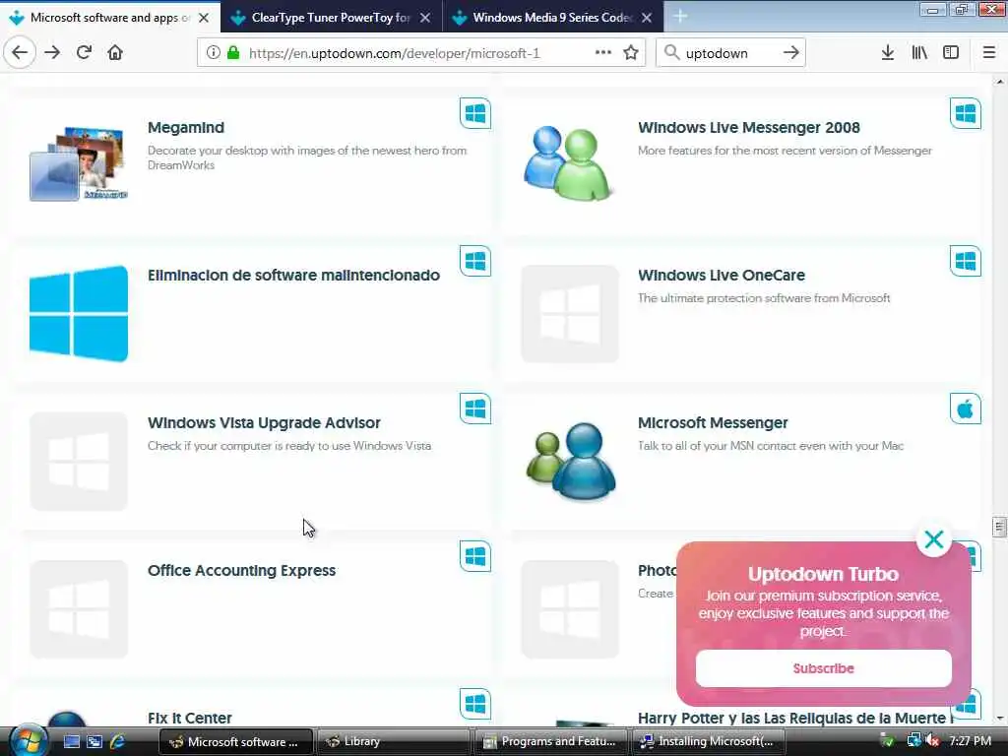Click the 7:27 PM taskbar clock
This screenshot has height=756, width=1008.
(970, 741)
